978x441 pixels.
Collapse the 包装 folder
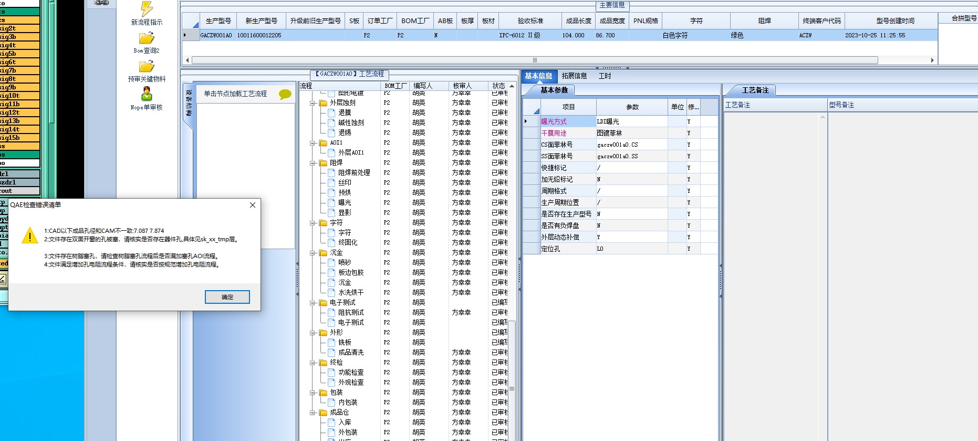click(313, 393)
